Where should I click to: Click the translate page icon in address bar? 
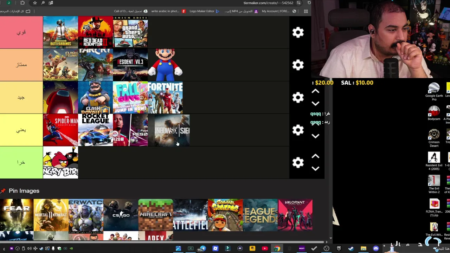click(51, 3)
